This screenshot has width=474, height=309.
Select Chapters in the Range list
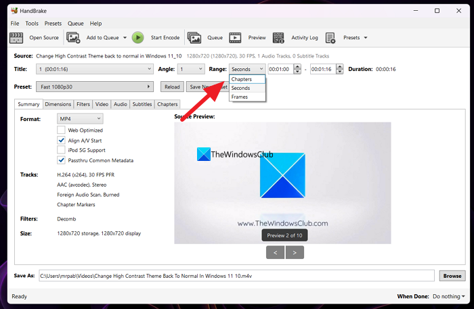[x=247, y=79]
